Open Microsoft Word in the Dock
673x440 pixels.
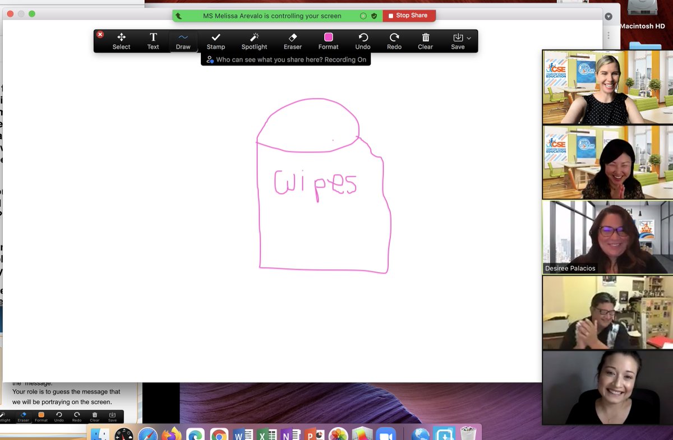pos(243,434)
